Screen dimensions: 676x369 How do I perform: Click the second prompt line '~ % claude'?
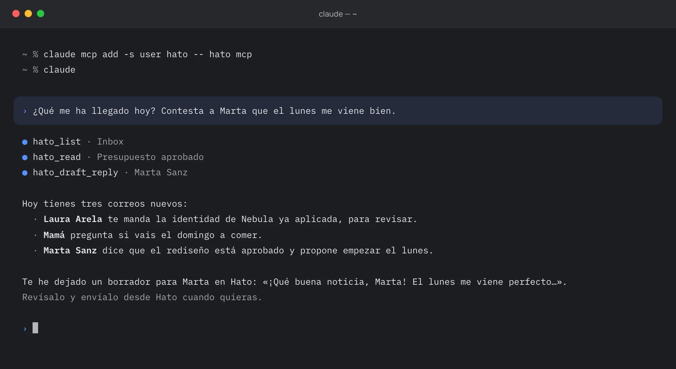[49, 70]
